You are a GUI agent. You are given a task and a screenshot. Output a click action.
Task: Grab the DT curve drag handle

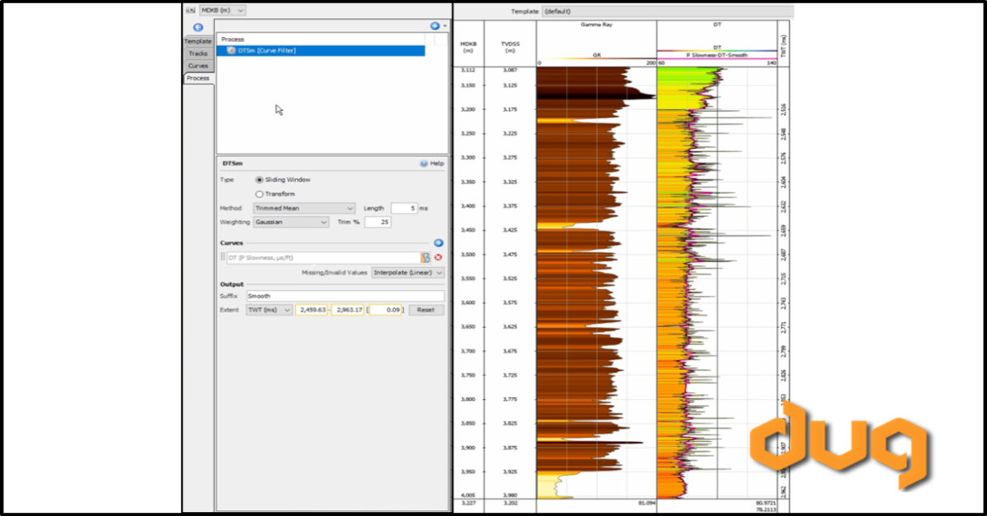(223, 256)
